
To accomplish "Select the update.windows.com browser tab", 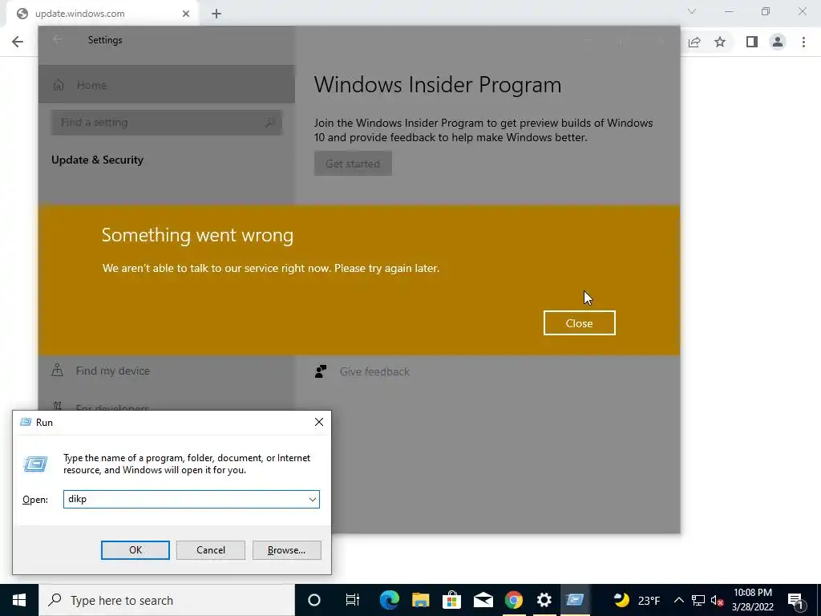I will 102,14.
